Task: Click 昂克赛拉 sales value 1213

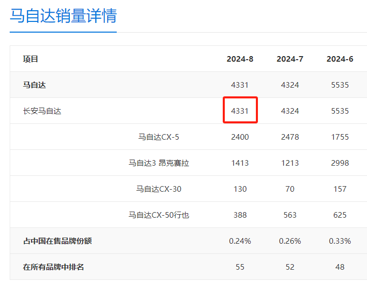Action: pos(290,163)
